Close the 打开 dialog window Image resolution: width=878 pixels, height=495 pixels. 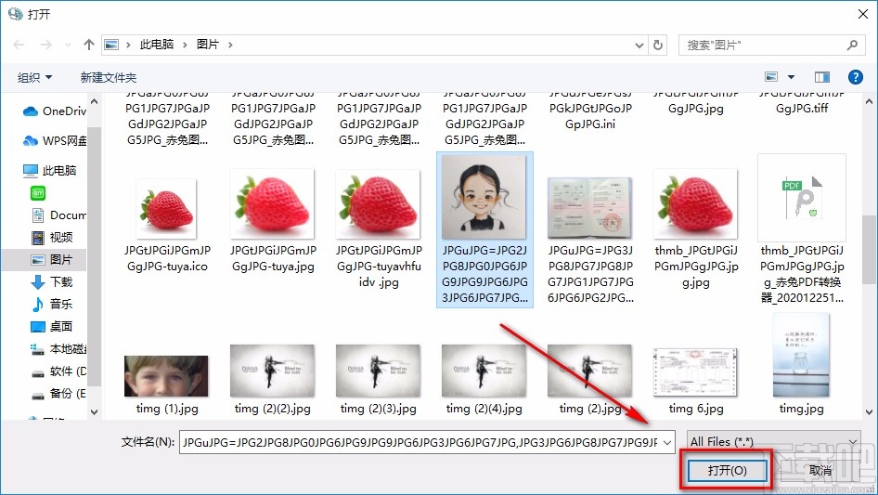[x=863, y=14]
